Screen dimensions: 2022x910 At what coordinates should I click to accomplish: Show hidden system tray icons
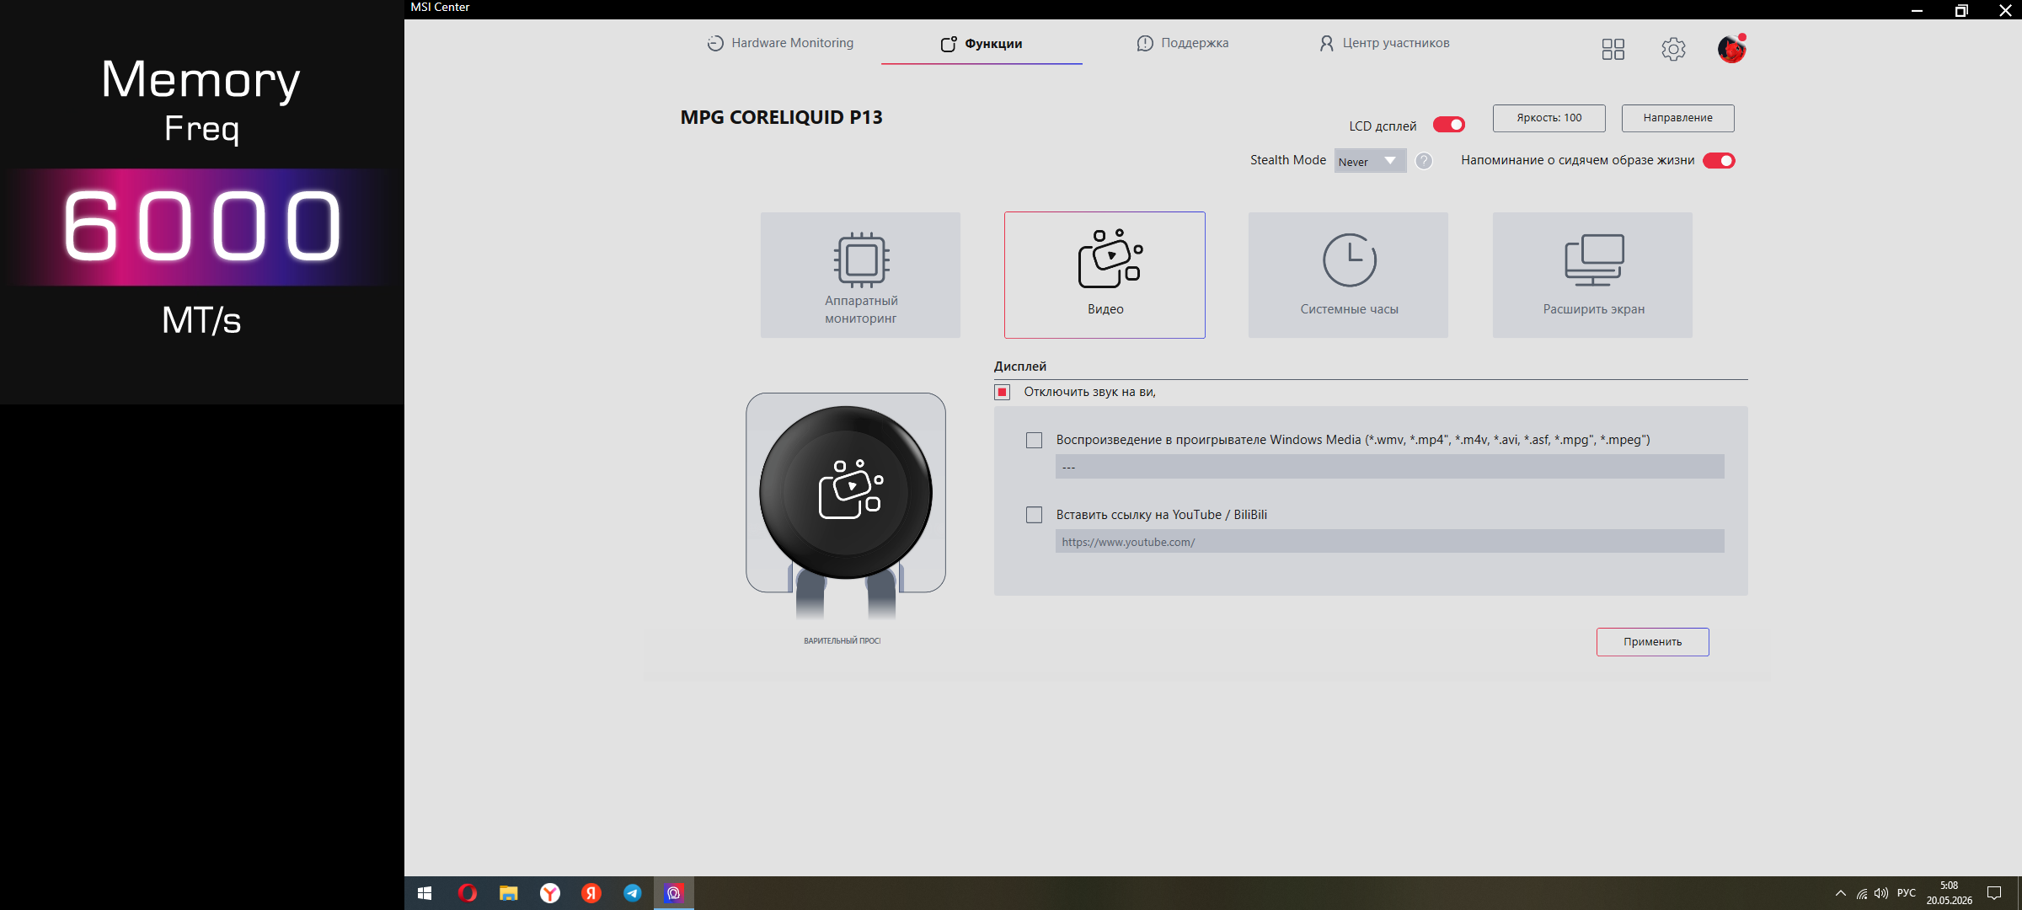(1841, 893)
